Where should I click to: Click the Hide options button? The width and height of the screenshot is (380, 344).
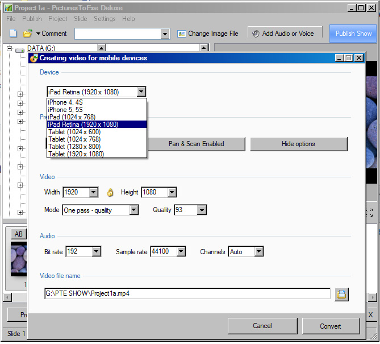coord(298,144)
